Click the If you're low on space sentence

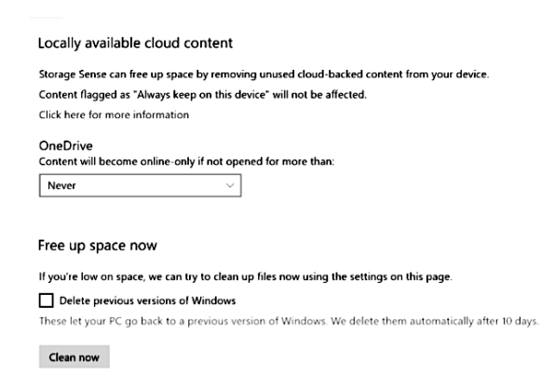coord(245,276)
